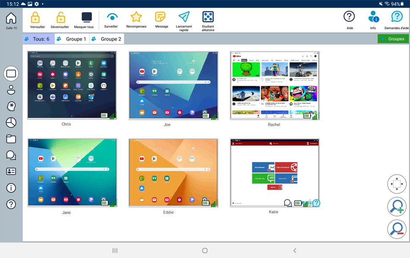Viewport: 410px width, 258px height.
Task: Click the fit-to-screen arrows button
Action: click(x=396, y=184)
